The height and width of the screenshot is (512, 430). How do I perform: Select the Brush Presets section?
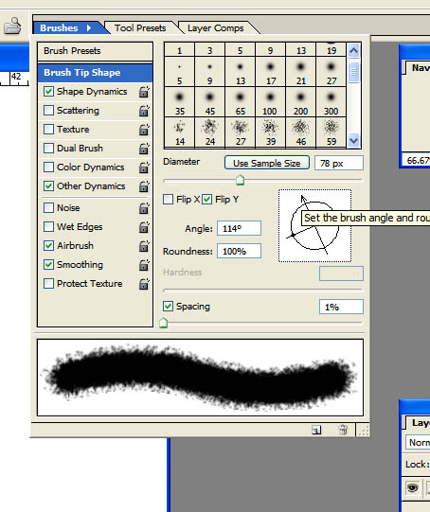(95, 51)
